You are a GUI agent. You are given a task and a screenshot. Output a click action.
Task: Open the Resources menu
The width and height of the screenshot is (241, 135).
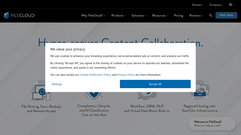(x=160, y=16)
